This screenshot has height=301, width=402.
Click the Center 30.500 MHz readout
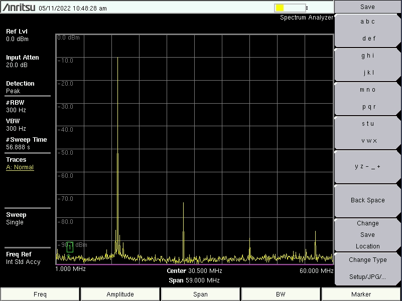[x=194, y=270]
